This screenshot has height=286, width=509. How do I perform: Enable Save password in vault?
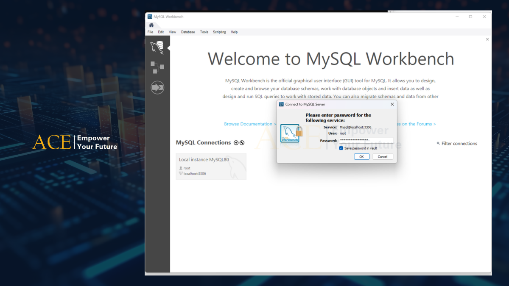point(341,147)
